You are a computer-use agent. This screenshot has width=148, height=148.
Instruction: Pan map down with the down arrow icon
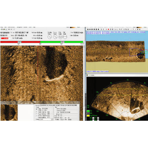98,29
